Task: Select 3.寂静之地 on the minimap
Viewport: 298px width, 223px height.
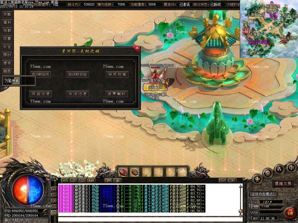Action: [x=289, y=16]
